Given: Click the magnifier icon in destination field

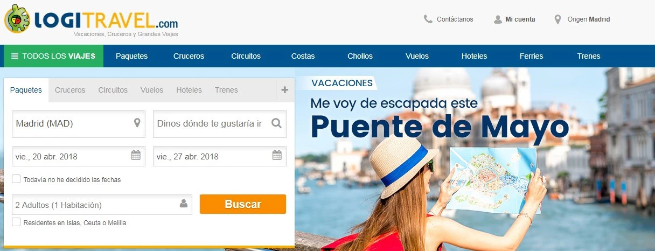Looking at the screenshot, I should click(276, 123).
